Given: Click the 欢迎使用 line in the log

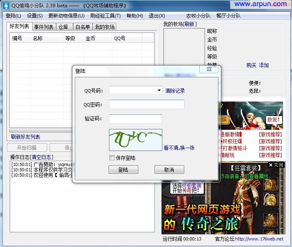Looking at the screenshot, I should click(42, 175).
